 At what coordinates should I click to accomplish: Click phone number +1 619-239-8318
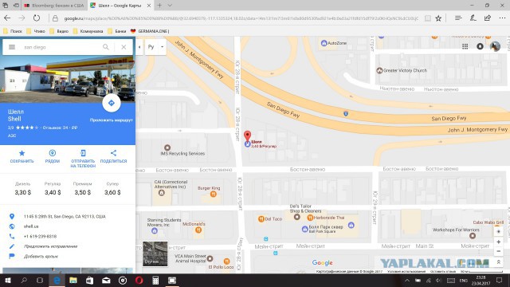(40, 236)
